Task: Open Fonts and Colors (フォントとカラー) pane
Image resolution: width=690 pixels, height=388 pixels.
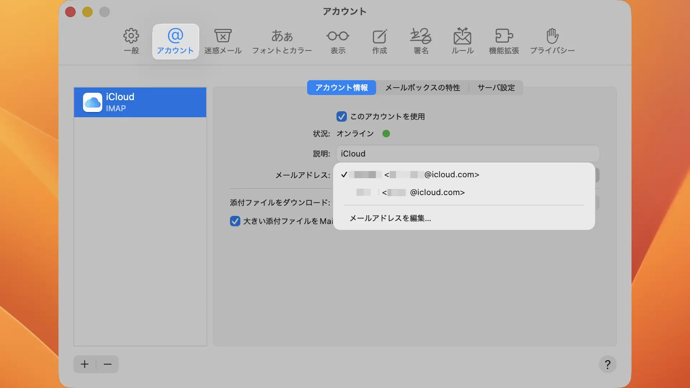Action: click(x=282, y=41)
